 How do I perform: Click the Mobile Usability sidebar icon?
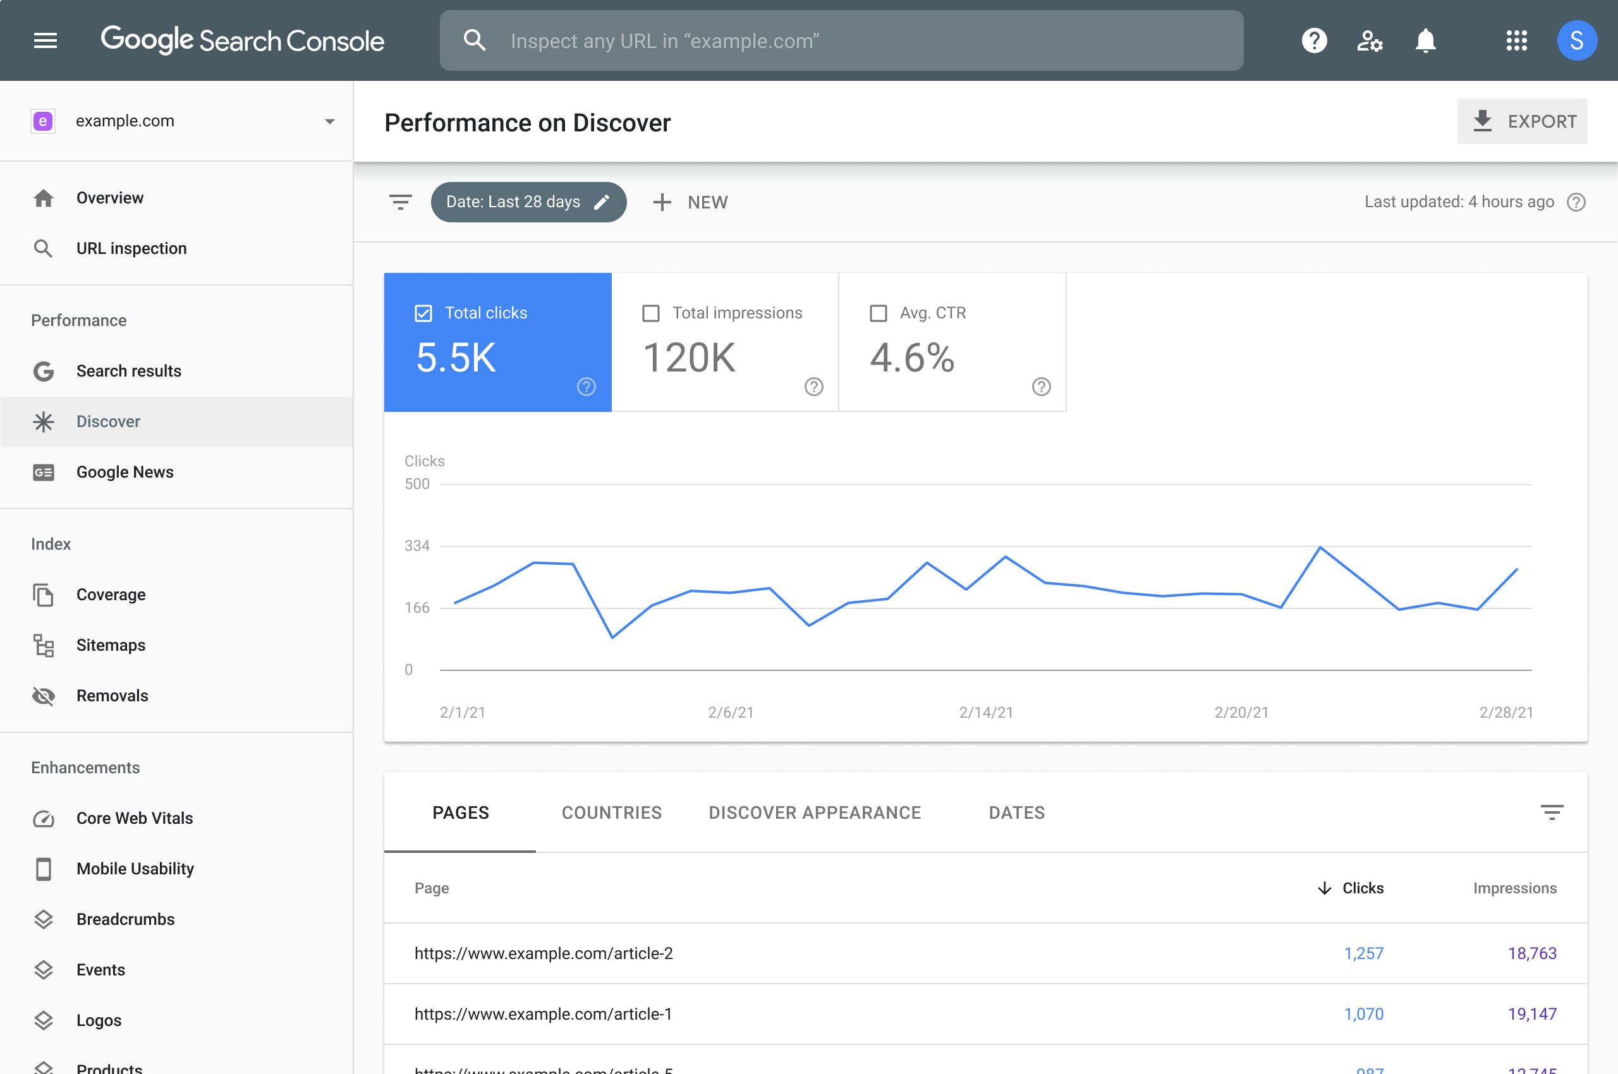pos(43,868)
